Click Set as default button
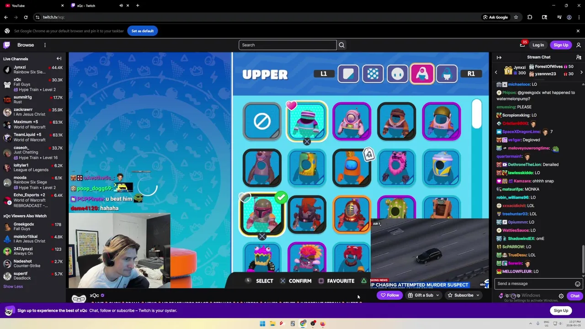Viewport: 585px width, 329px height. coord(143,31)
